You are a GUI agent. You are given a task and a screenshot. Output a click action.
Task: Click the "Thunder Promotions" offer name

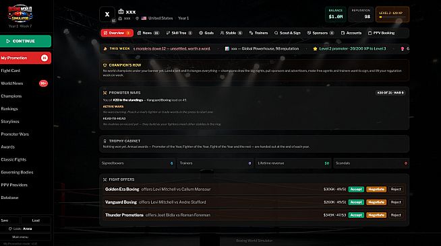[x=124, y=215]
